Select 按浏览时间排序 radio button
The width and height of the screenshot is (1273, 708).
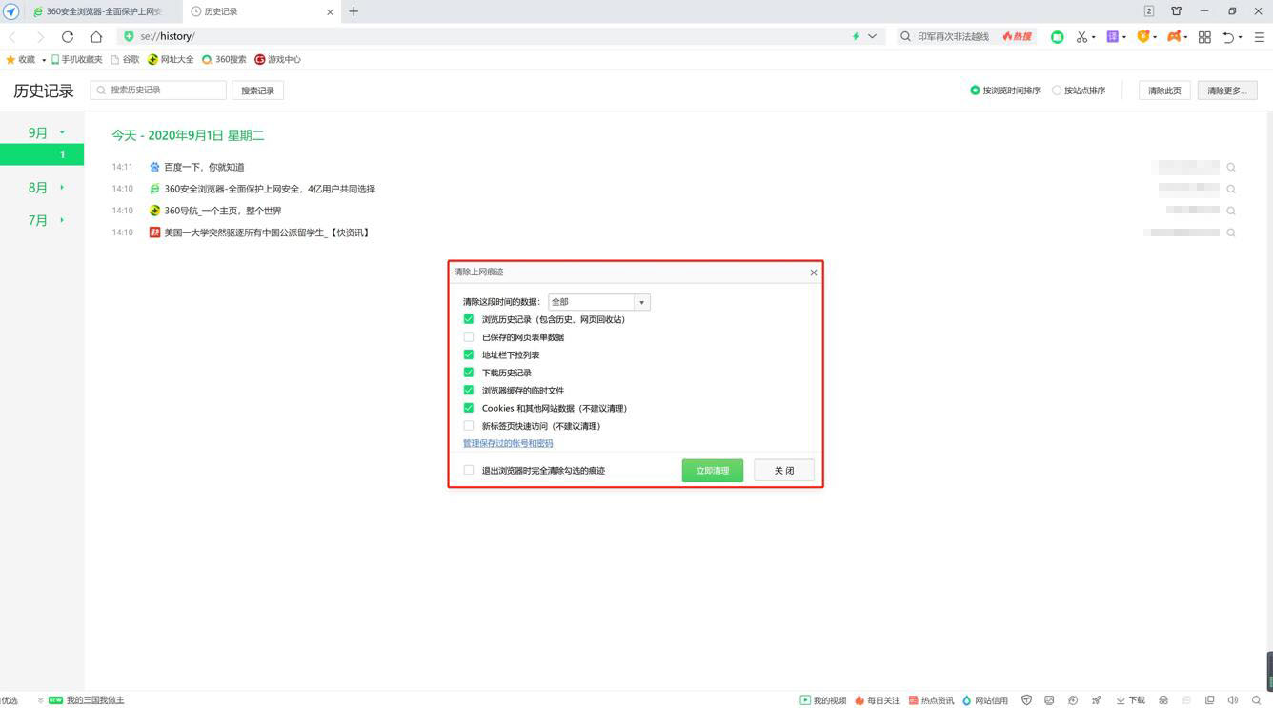(975, 91)
